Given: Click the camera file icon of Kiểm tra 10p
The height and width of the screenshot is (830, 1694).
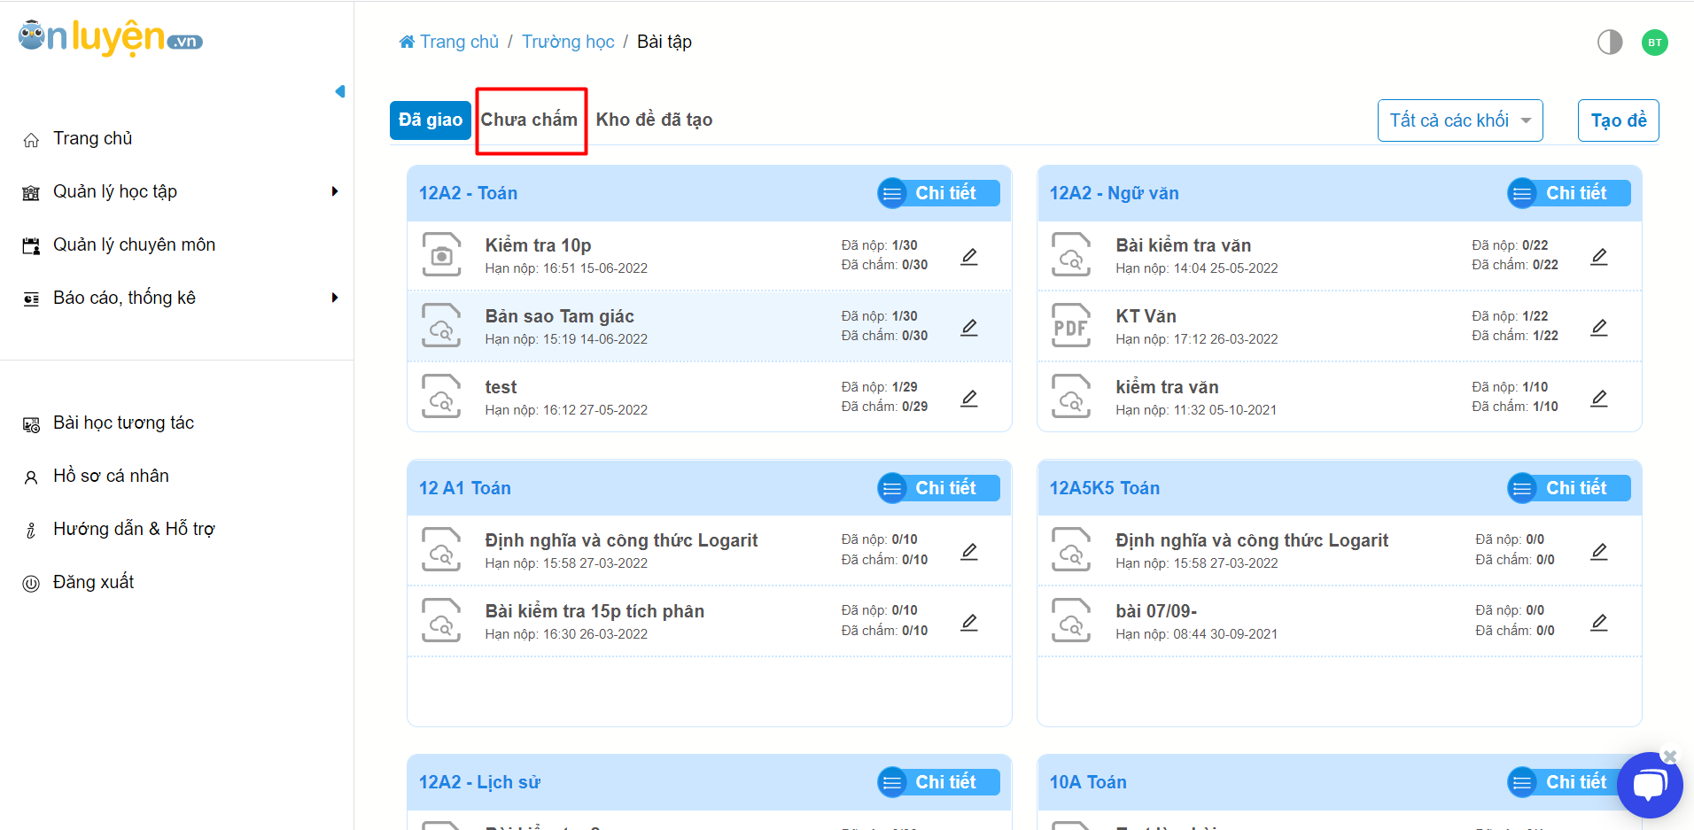Looking at the screenshot, I should tap(441, 255).
